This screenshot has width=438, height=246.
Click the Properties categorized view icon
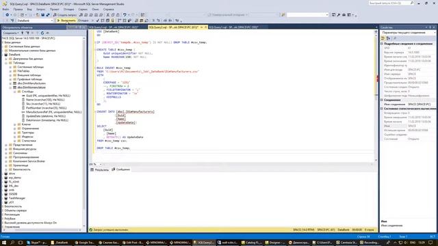383,38
